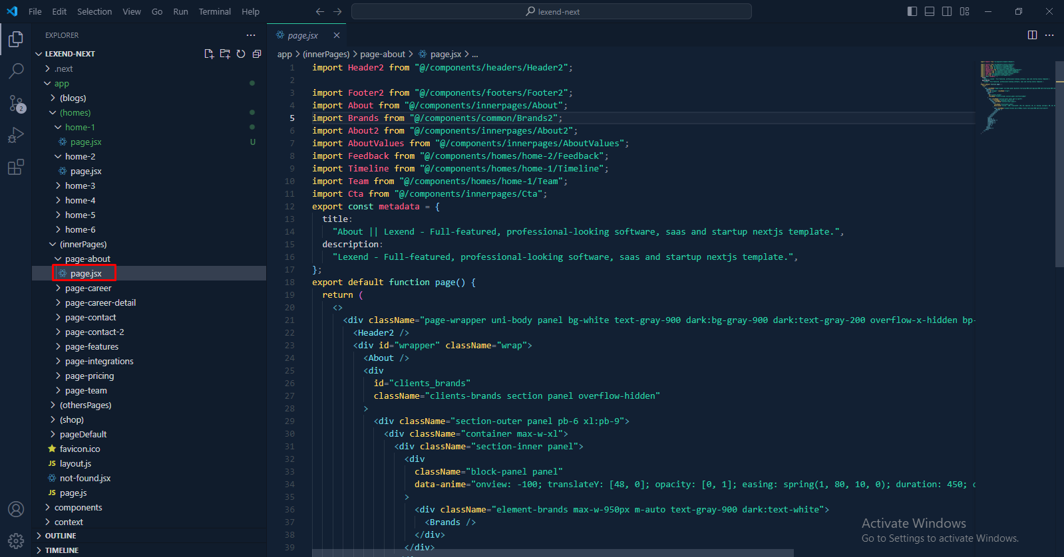The image size is (1064, 557).
Task: Collapse all folders in Explorer
Action: tap(257, 54)
